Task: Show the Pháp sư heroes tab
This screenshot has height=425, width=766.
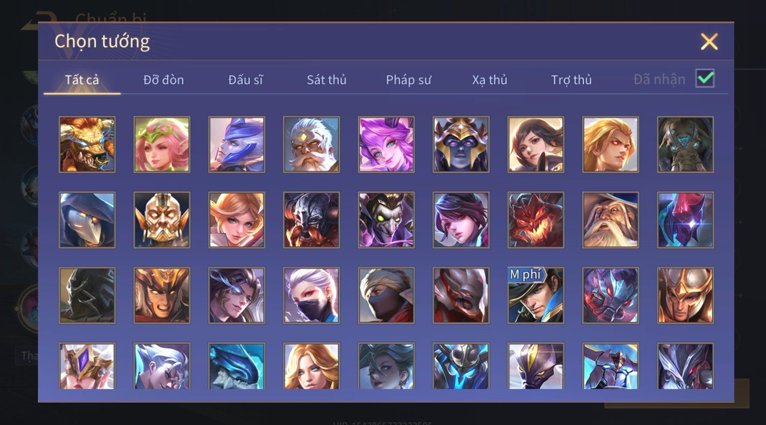Action: [x=408, y=80]
